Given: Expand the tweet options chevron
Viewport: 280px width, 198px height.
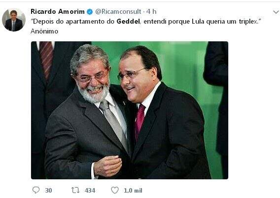Looking at the screenshot, I should (x=276, y=12).
